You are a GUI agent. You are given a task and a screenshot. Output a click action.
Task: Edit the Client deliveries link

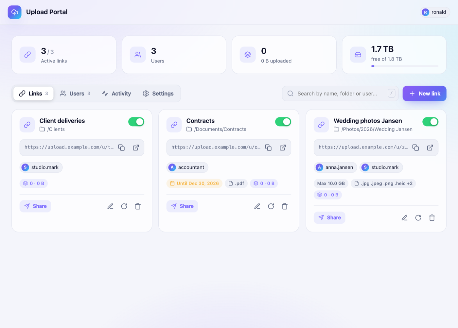(x=110, y=206)
